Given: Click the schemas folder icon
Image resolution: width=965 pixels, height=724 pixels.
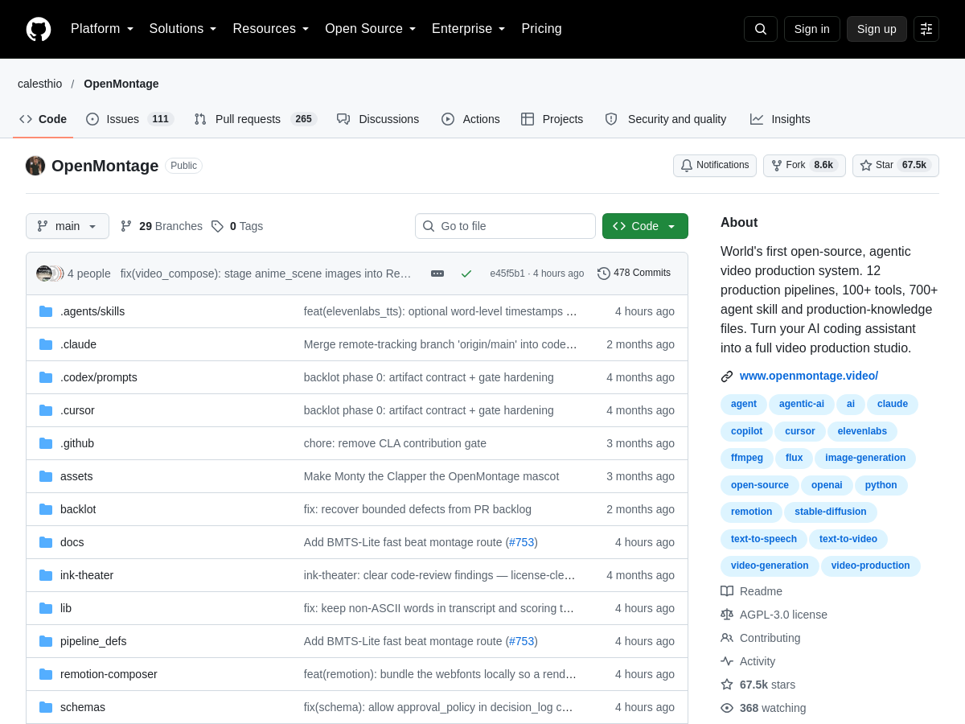Looking at the screenshot, I should (46, 707).
